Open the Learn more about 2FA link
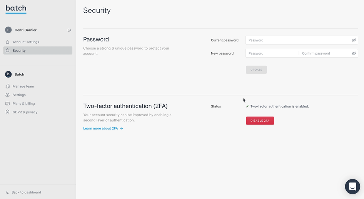364x199 pixels. [x=103, y=128]
